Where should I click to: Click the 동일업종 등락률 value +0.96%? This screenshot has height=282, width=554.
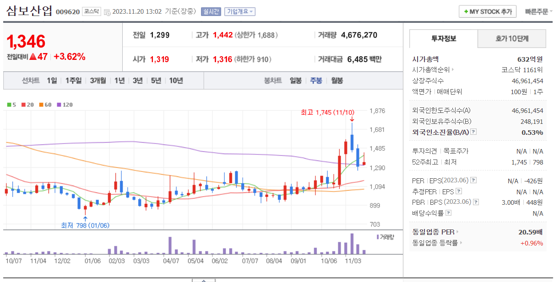(532, 243)
